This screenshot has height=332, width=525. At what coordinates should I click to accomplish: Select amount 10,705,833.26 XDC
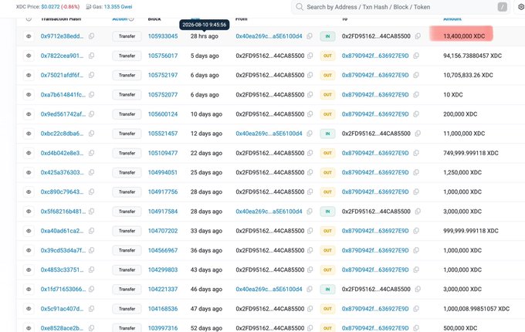click(x=468, y=76)
